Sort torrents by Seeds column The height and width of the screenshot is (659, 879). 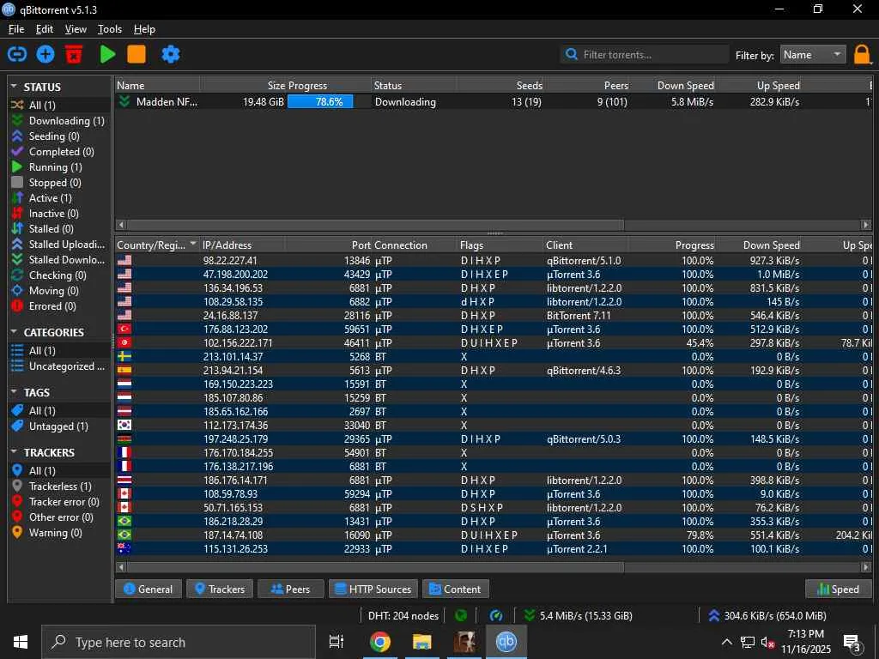coord(500,86)
